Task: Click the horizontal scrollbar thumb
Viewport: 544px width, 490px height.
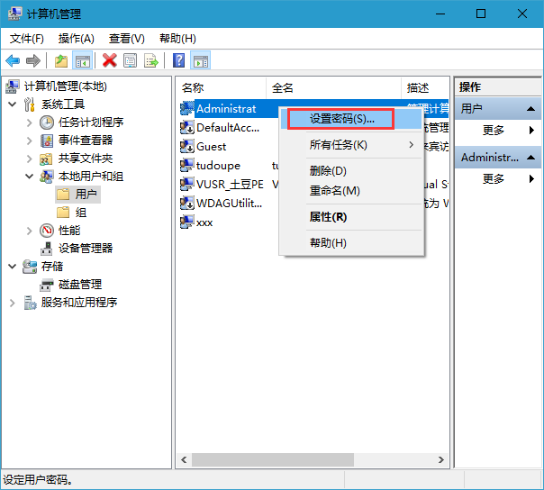Action: (273, 459)
